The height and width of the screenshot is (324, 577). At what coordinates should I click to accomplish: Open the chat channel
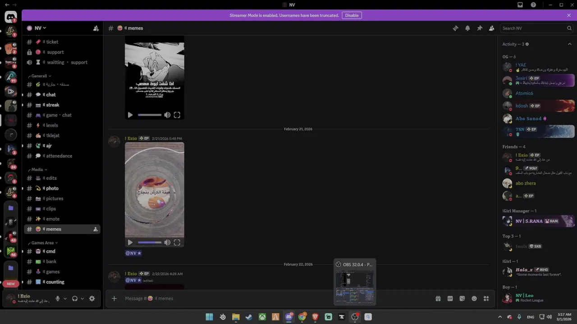click(x=62, y=94)
